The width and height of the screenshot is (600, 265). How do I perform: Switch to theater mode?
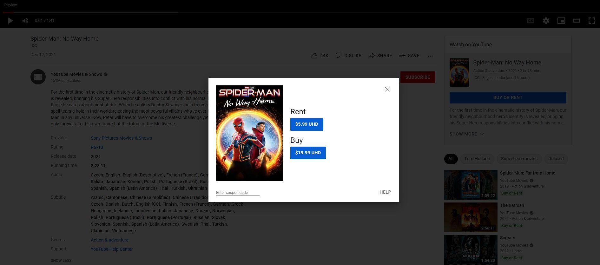577,21
